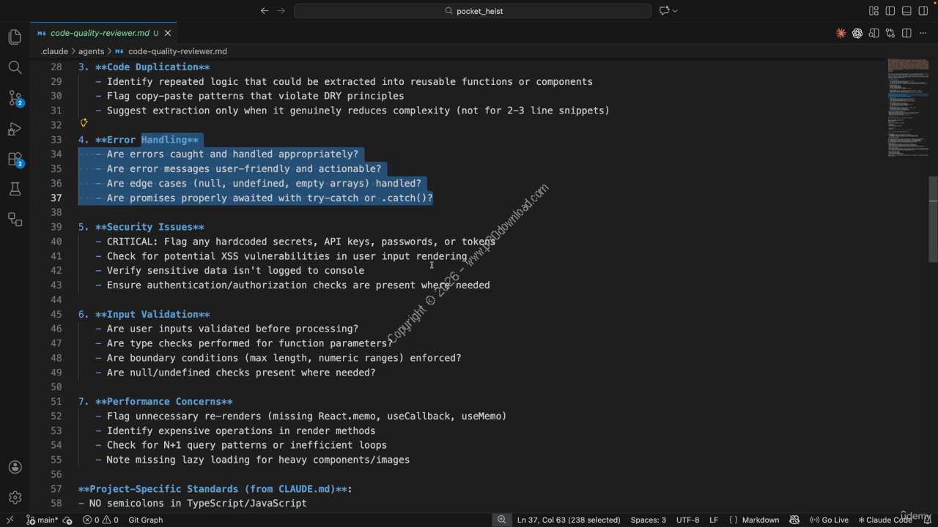Open the Search view in activity bar
This screenshot has height=527, width=938.
point(15,68)
